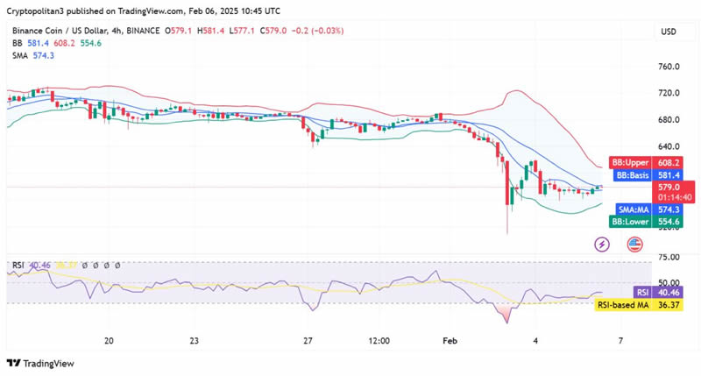This screenshot has width=701, height=376.
Task: Click the BB:Lower 554.6 price label
Action: (646, 222)
